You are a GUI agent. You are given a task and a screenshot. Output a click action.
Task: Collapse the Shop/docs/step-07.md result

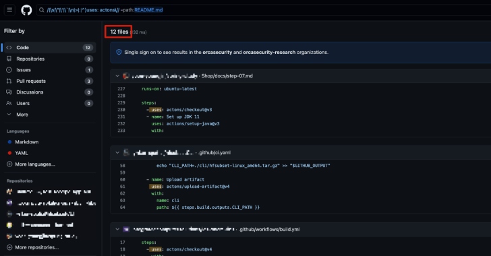[117, 75]
